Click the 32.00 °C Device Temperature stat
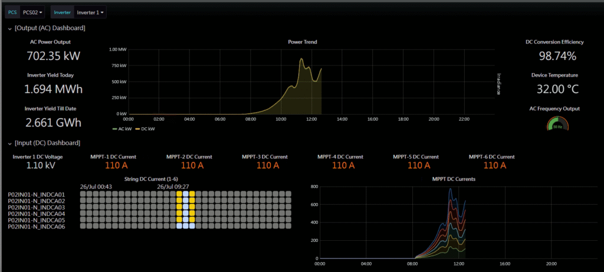604x272 pixels. (x=554, y=89)
